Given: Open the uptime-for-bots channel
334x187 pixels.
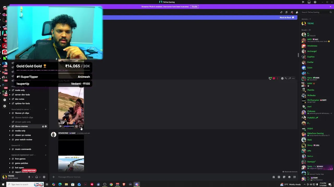Looking at the screenshot, I should click(22, 103).
